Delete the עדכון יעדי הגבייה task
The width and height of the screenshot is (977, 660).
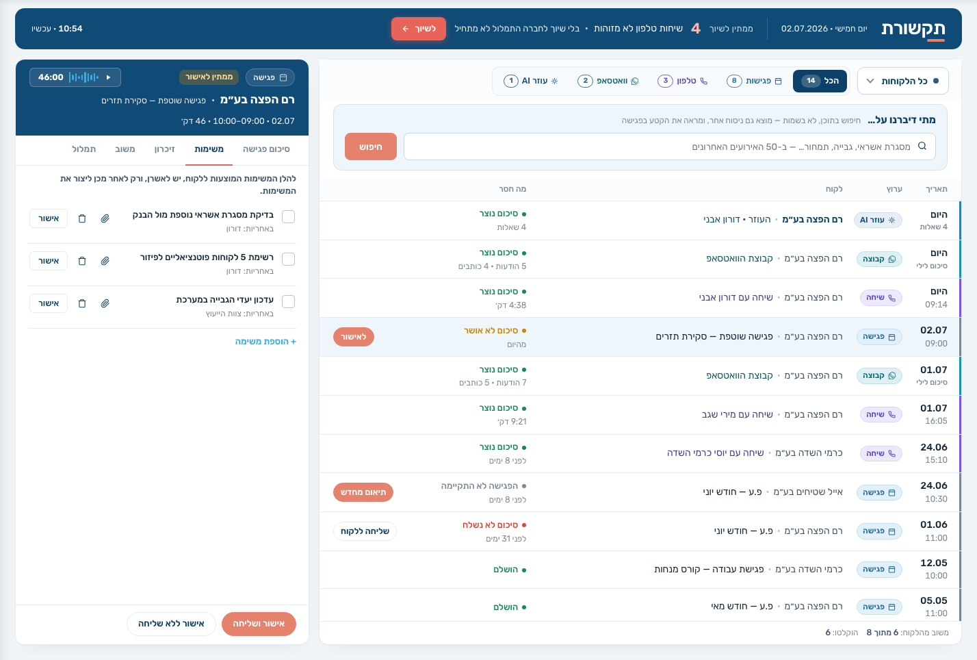[82, 303]
